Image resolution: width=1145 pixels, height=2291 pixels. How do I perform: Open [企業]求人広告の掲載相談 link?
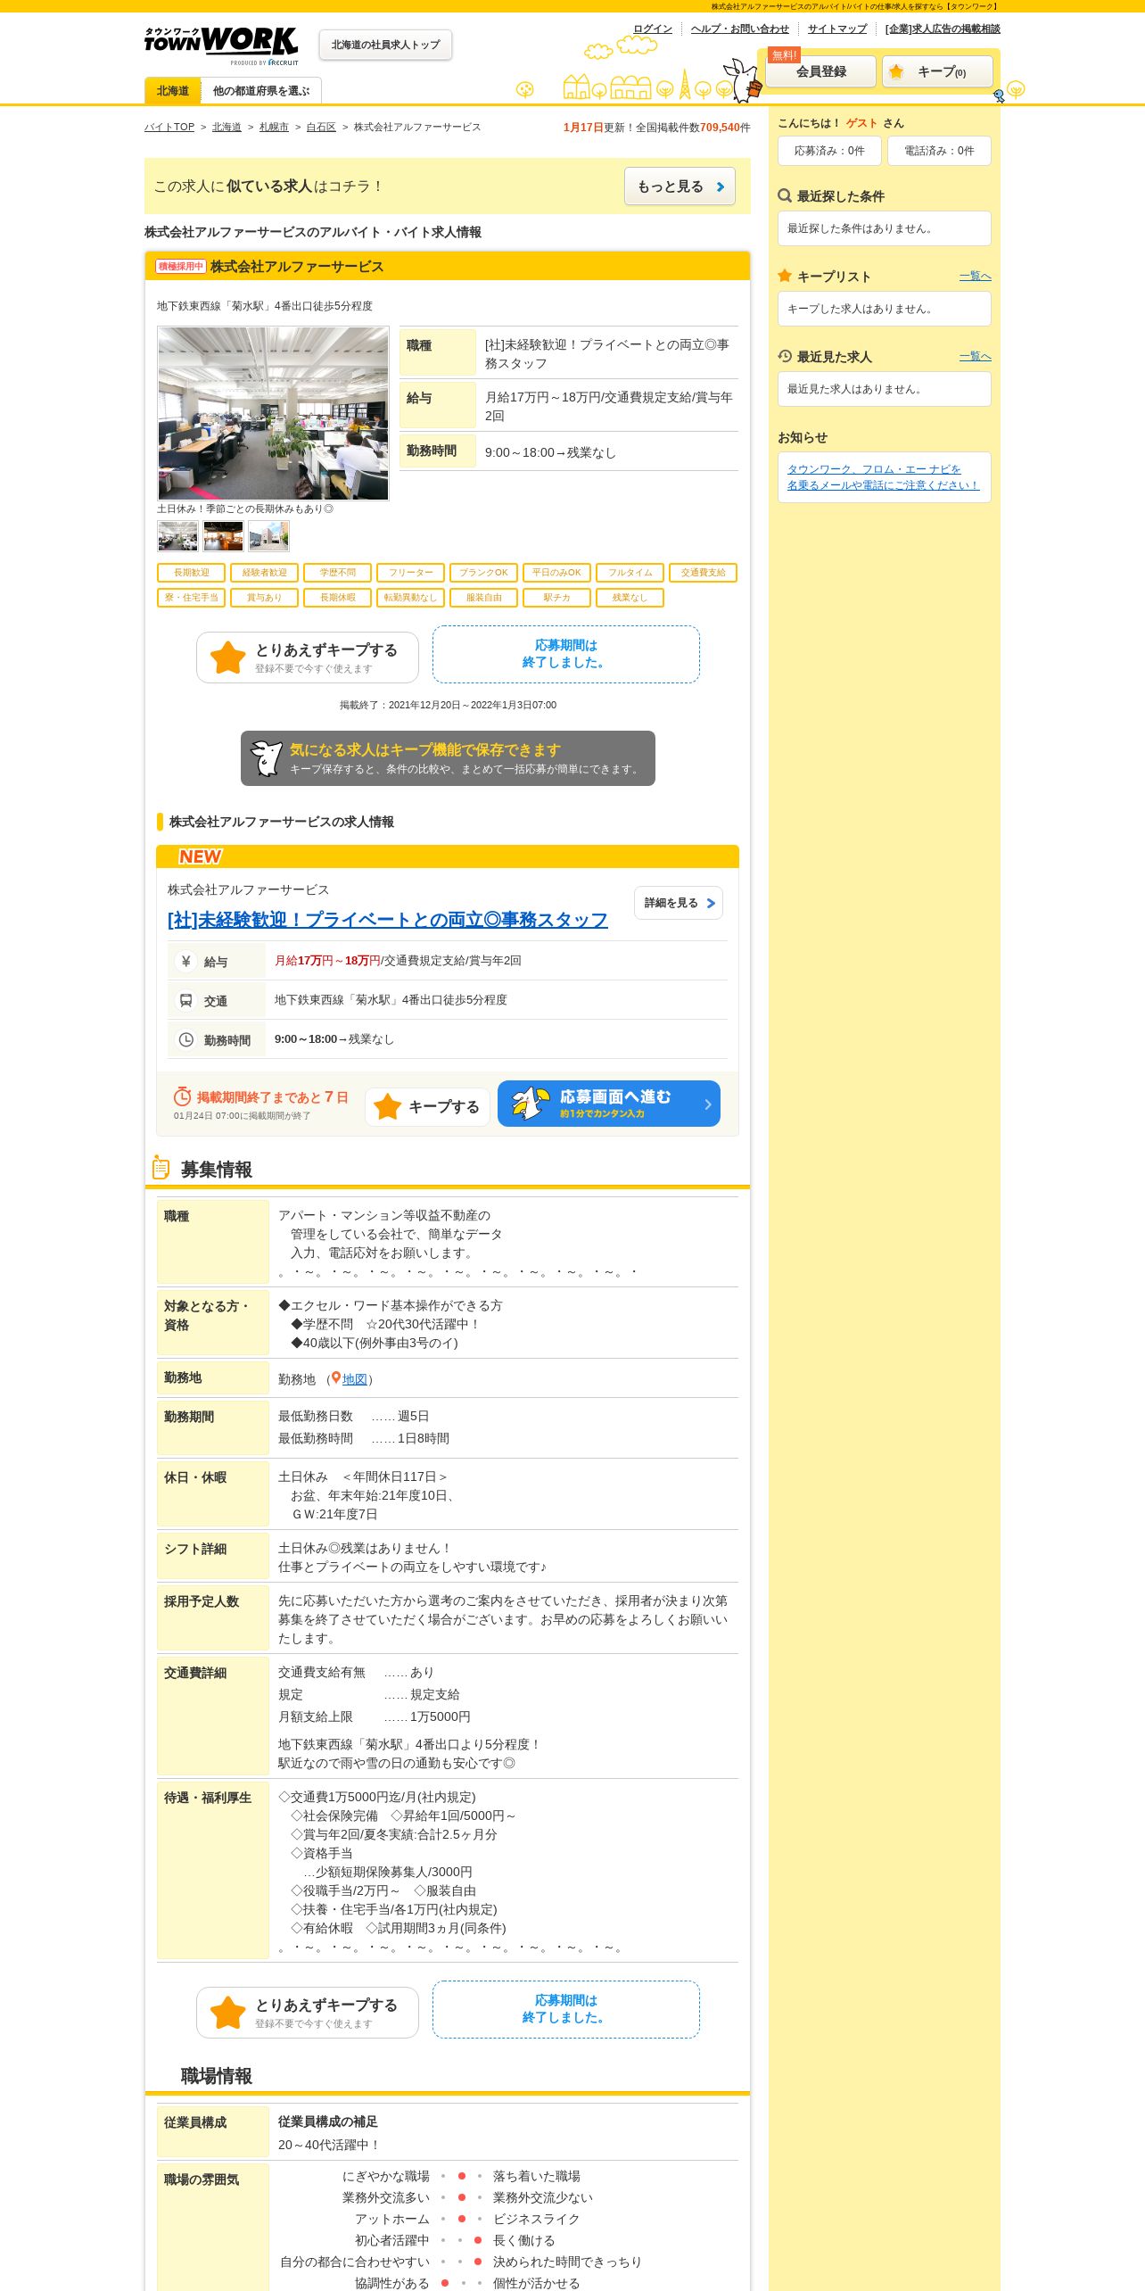point(943,29)
